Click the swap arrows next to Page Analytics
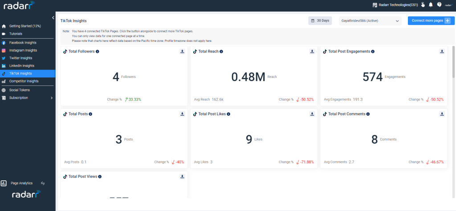The image size is (456, 211). [x=43, y=183]
